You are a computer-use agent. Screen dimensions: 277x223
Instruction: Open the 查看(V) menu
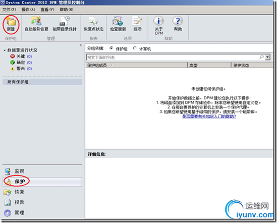[47, 10]
